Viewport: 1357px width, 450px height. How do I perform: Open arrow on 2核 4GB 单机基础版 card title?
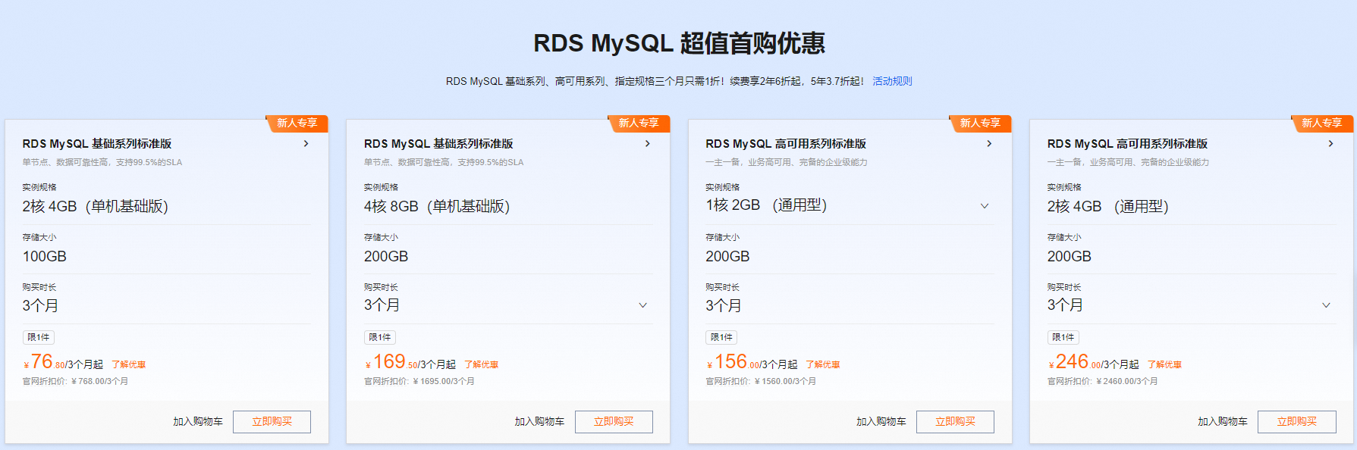coord(306,143)
